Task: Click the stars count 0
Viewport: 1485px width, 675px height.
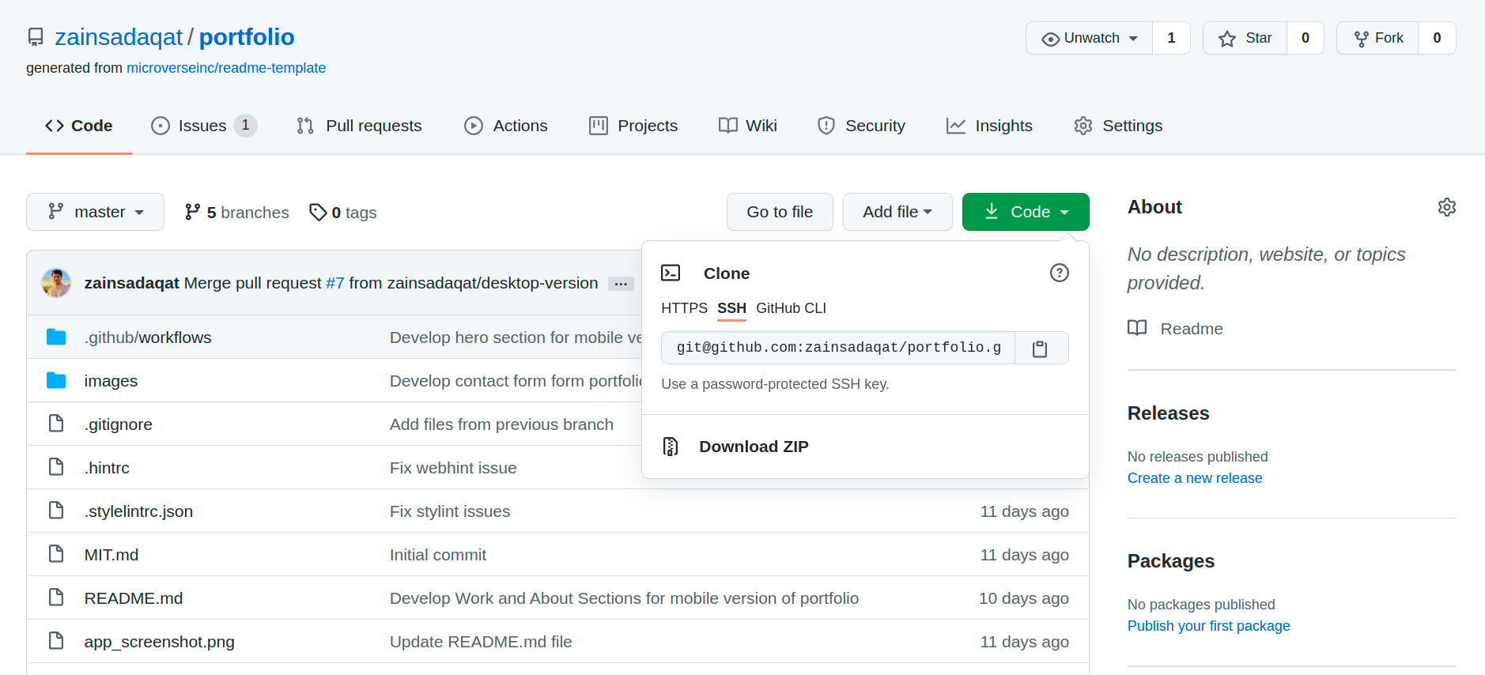Action: pos(1306,38)
